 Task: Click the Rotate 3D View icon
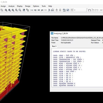click(49, 10)
